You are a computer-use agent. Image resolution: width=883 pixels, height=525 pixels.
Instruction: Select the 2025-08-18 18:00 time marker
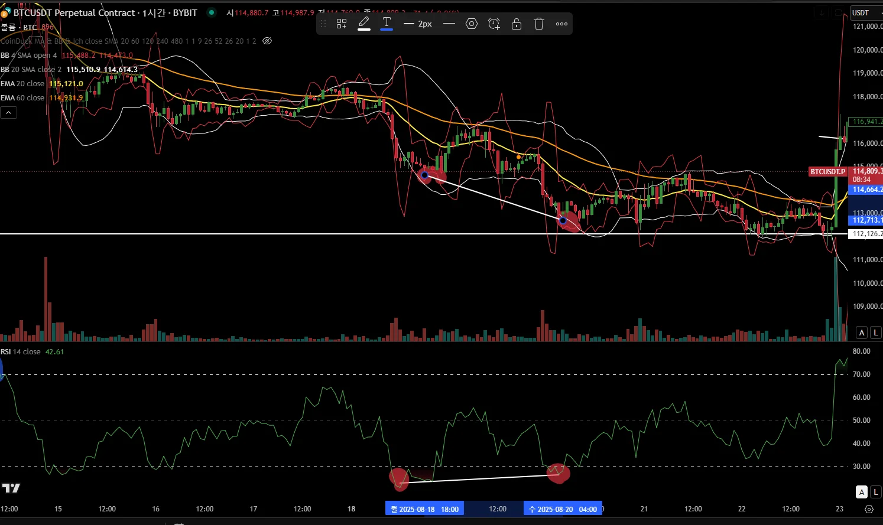424,509
